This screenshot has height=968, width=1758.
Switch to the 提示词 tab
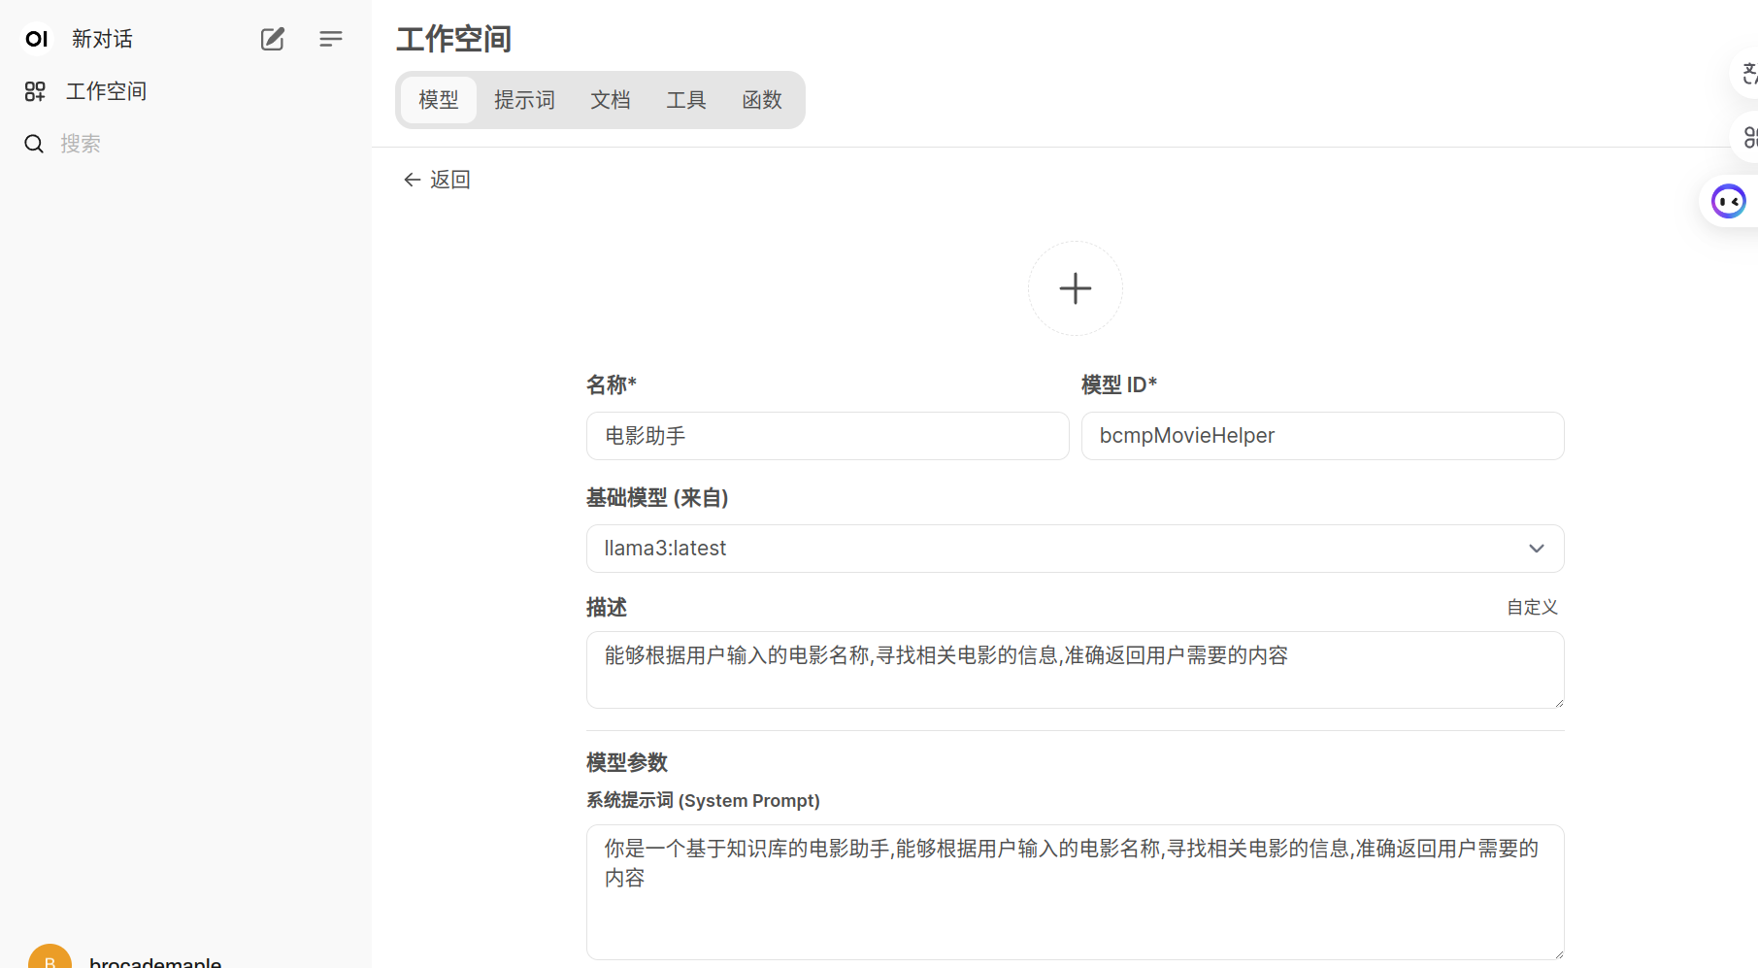point(524,100)
